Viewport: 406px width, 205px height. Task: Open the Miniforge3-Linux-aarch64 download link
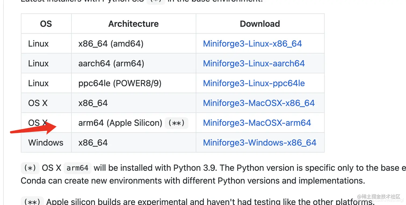[x=254, y=63]
